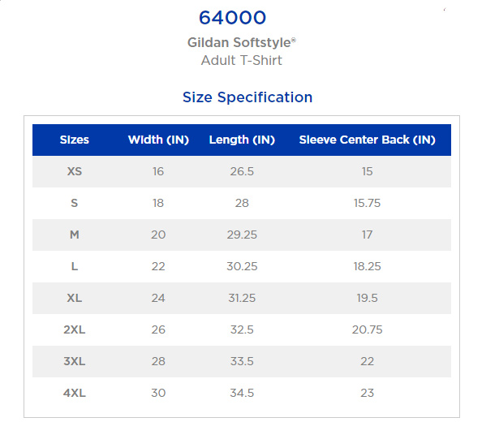This screenshot has height=422, width=482.
Task: Select the M size row label
Action: tap(75, 235)
